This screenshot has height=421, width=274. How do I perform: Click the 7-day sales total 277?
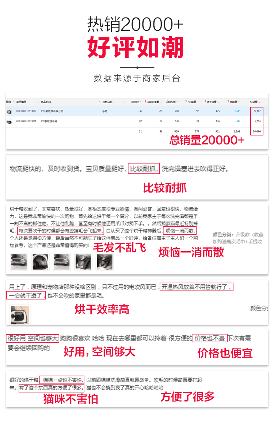197,131
